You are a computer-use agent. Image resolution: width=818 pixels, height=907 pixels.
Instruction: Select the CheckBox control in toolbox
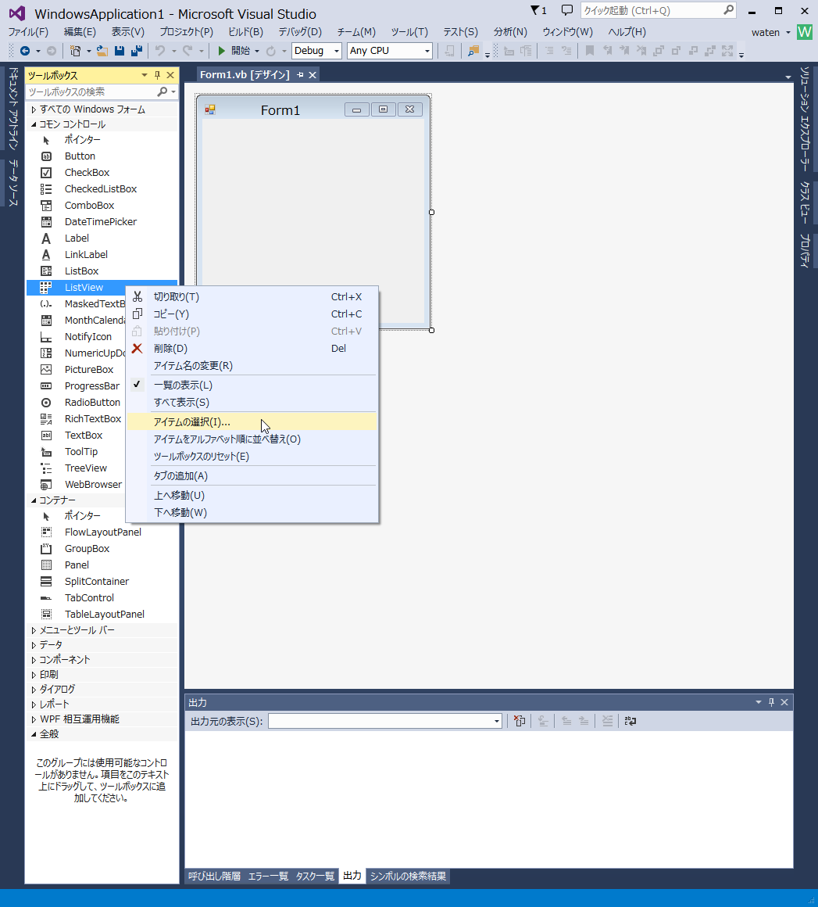(x=87, y=172)
